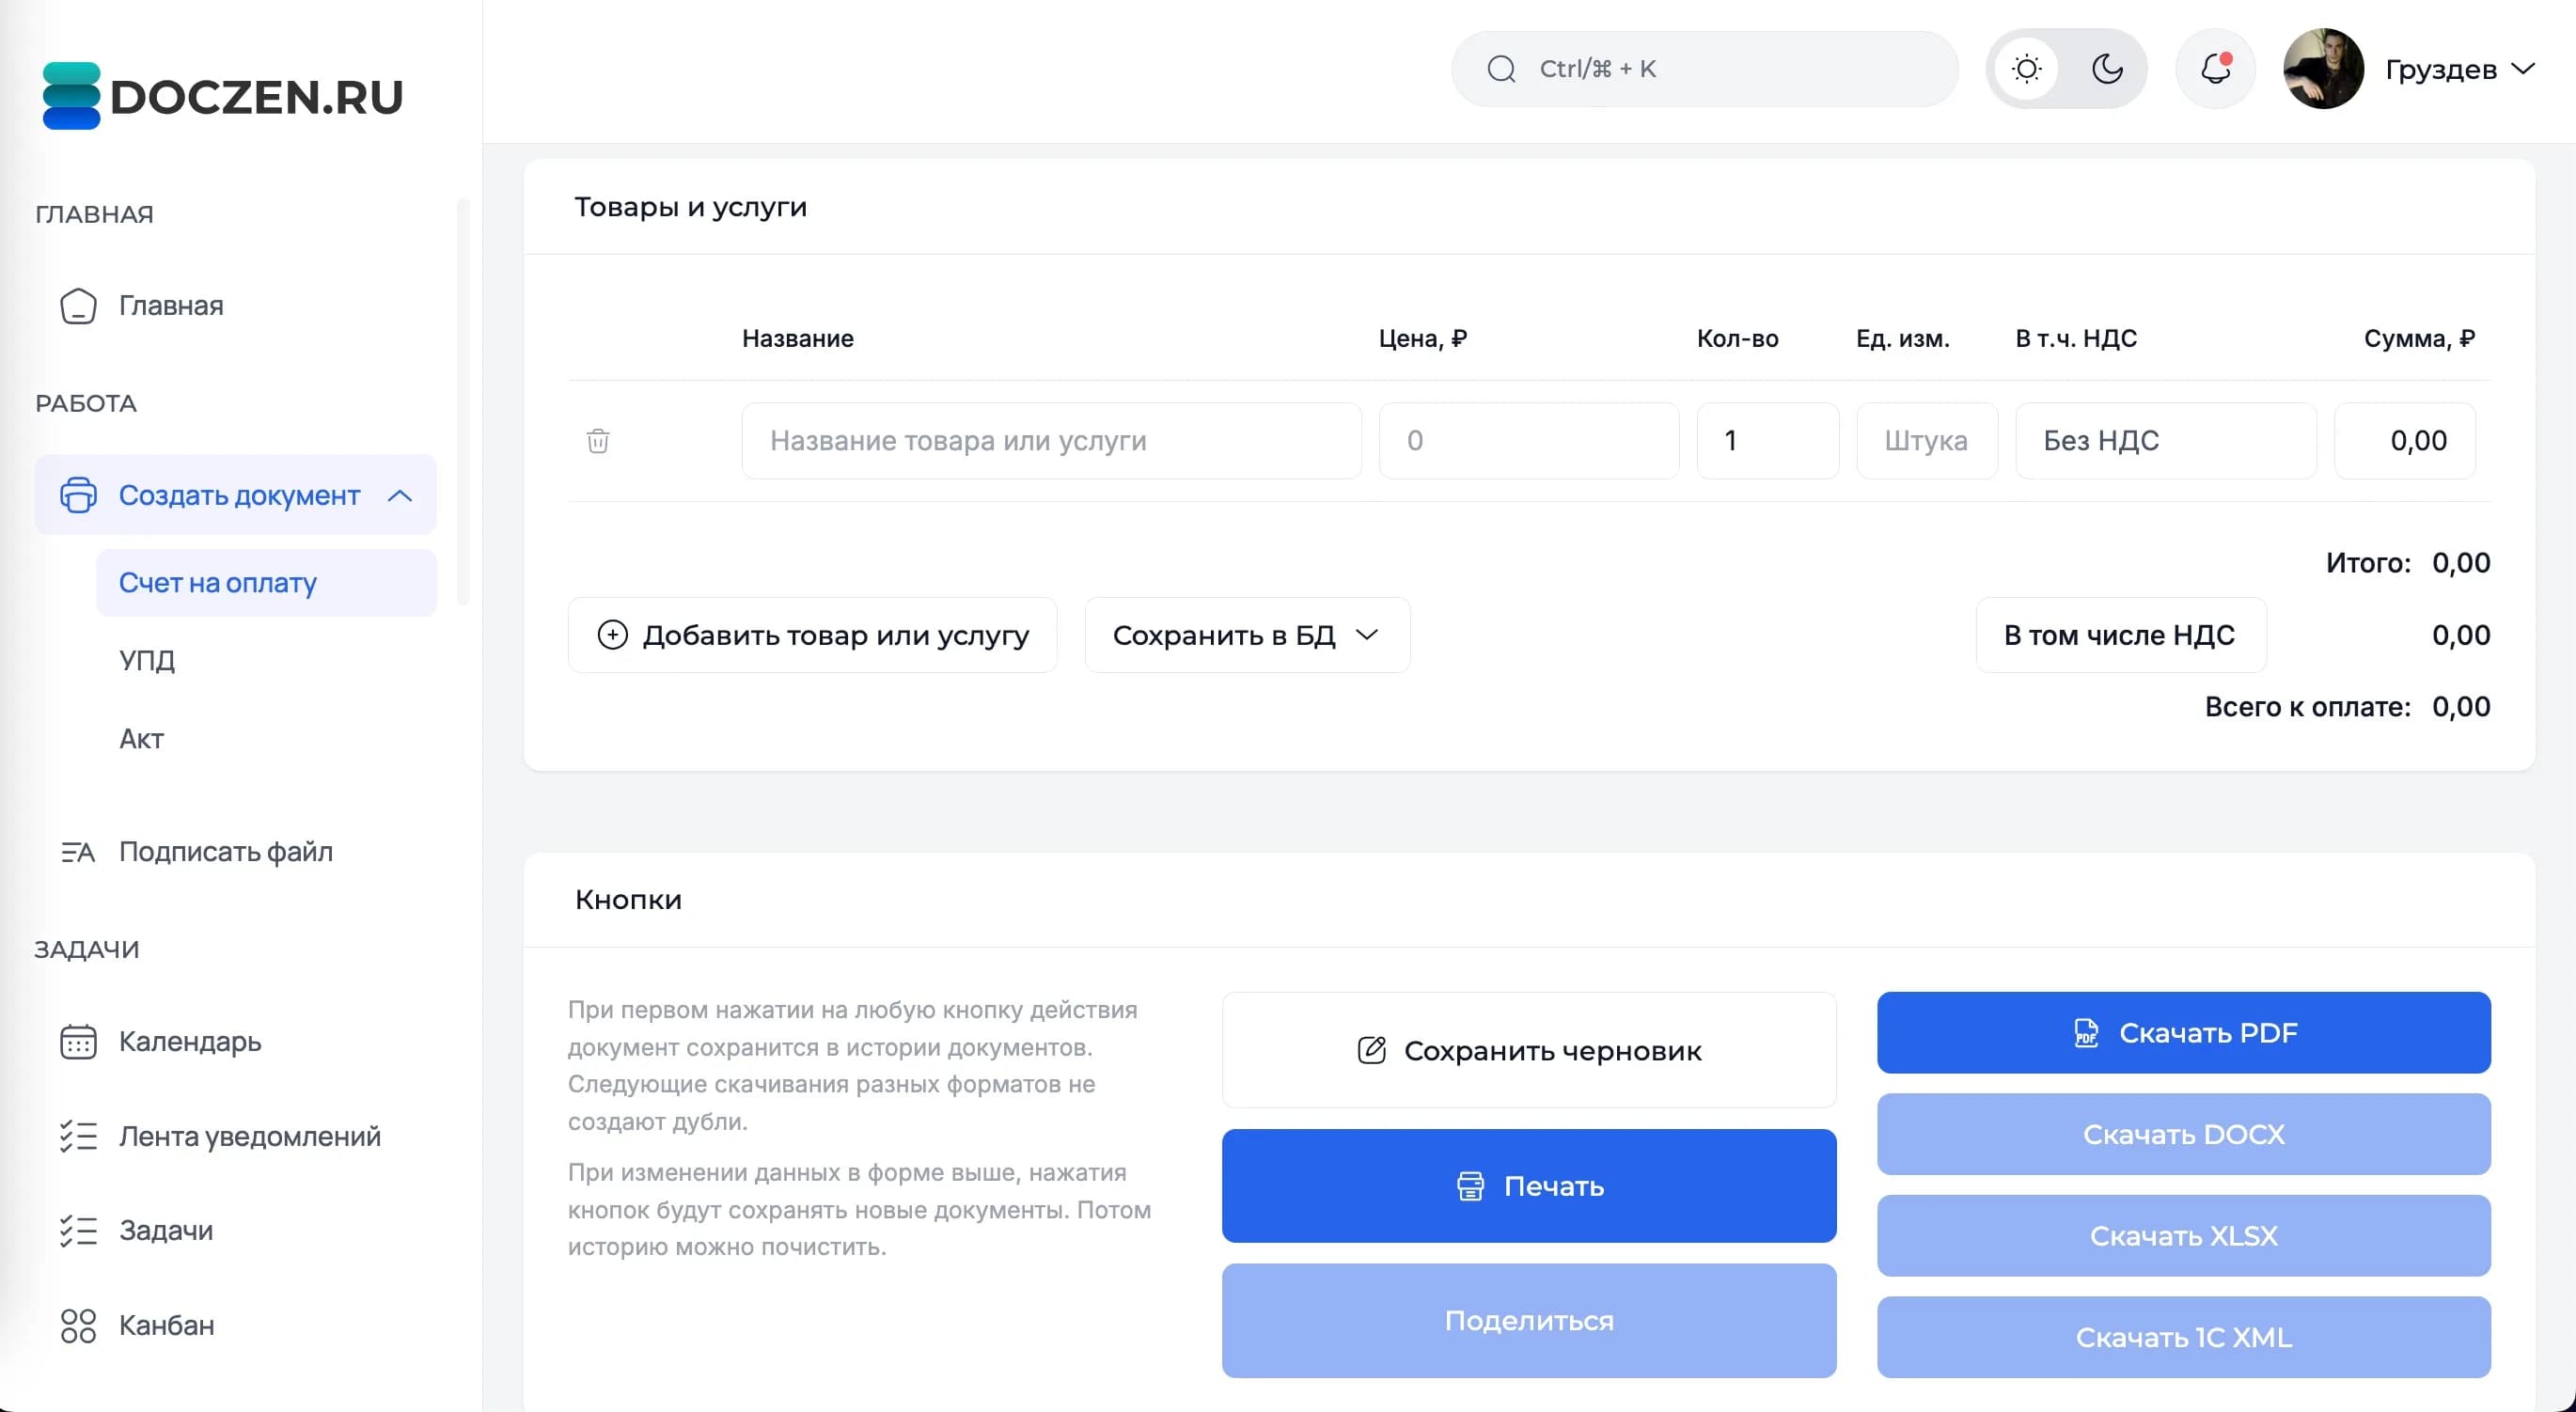
Task: Switch to dark theme moon icon
Action: click(x=2107, y=69)
